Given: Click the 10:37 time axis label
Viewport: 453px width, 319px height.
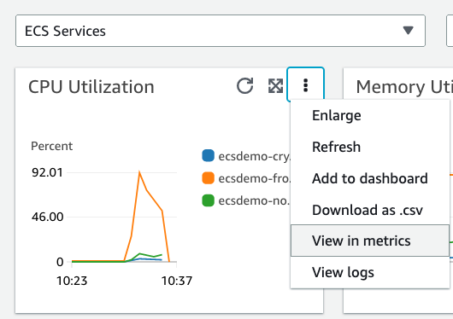Looking at the screenshot, I should click(x=177, y=281).
